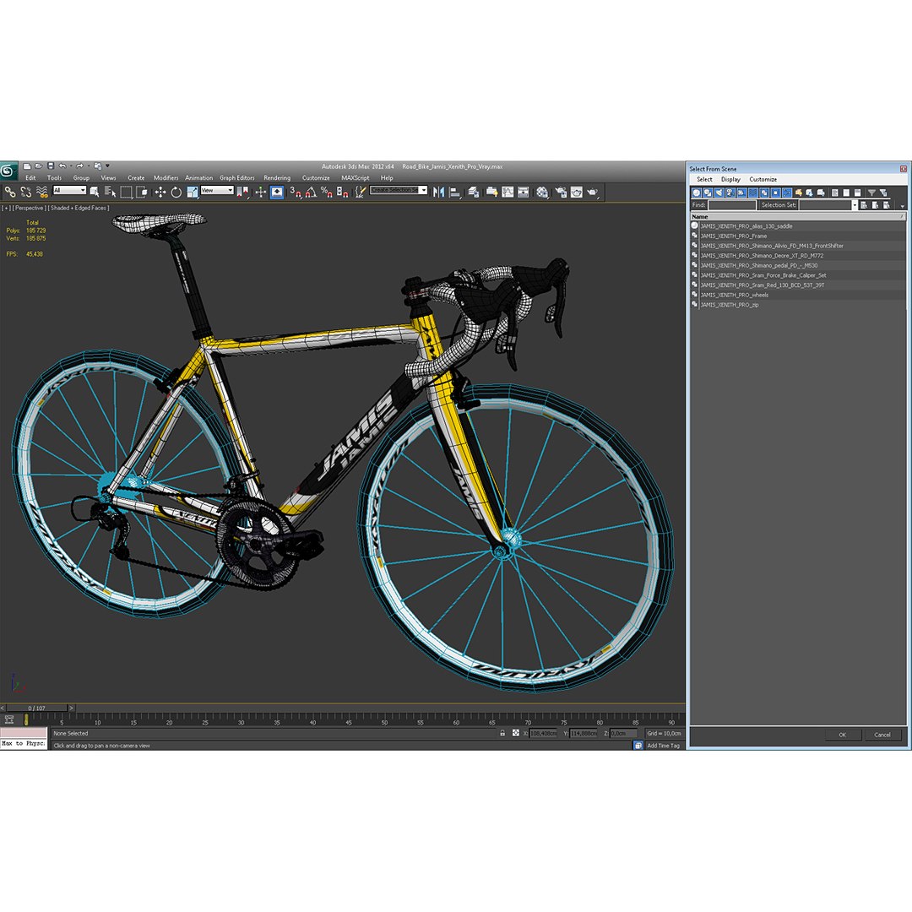912x912 pixels.
Task: Open the Material Editor
Action: [x=542, y=192]
